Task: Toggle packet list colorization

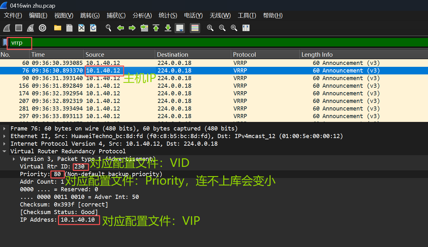Action: pos(195,28)
